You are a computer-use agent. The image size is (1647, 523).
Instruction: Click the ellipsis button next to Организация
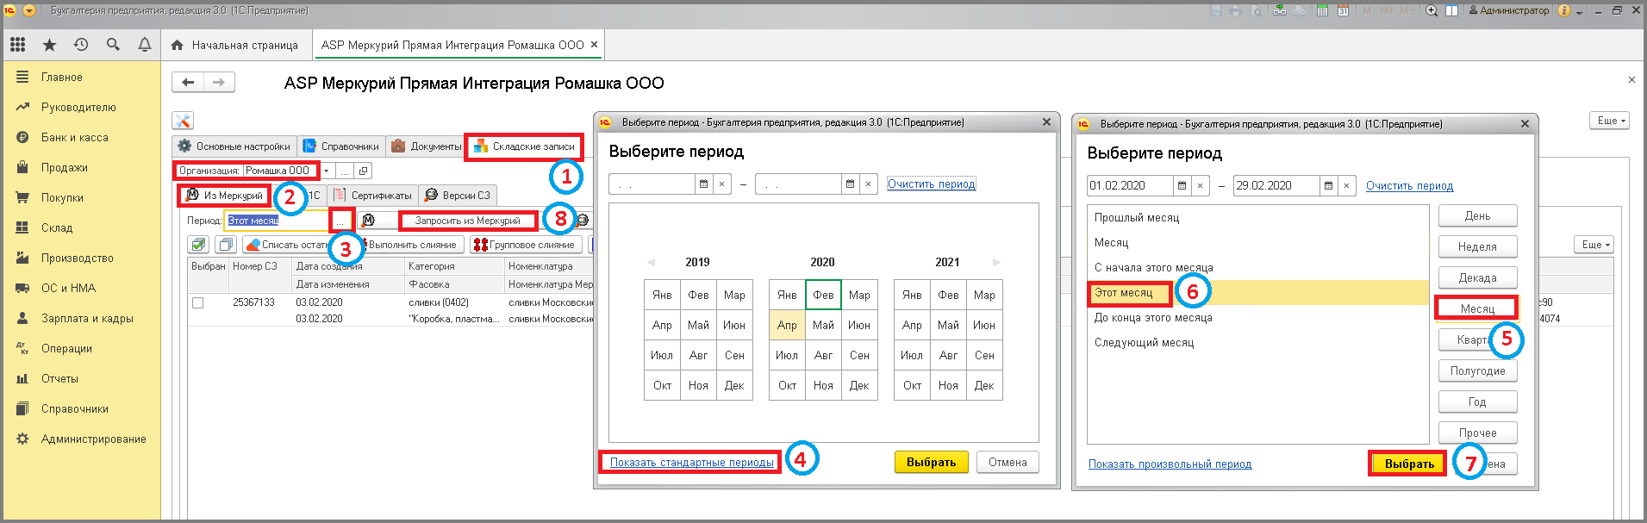(x=344, y=171)
